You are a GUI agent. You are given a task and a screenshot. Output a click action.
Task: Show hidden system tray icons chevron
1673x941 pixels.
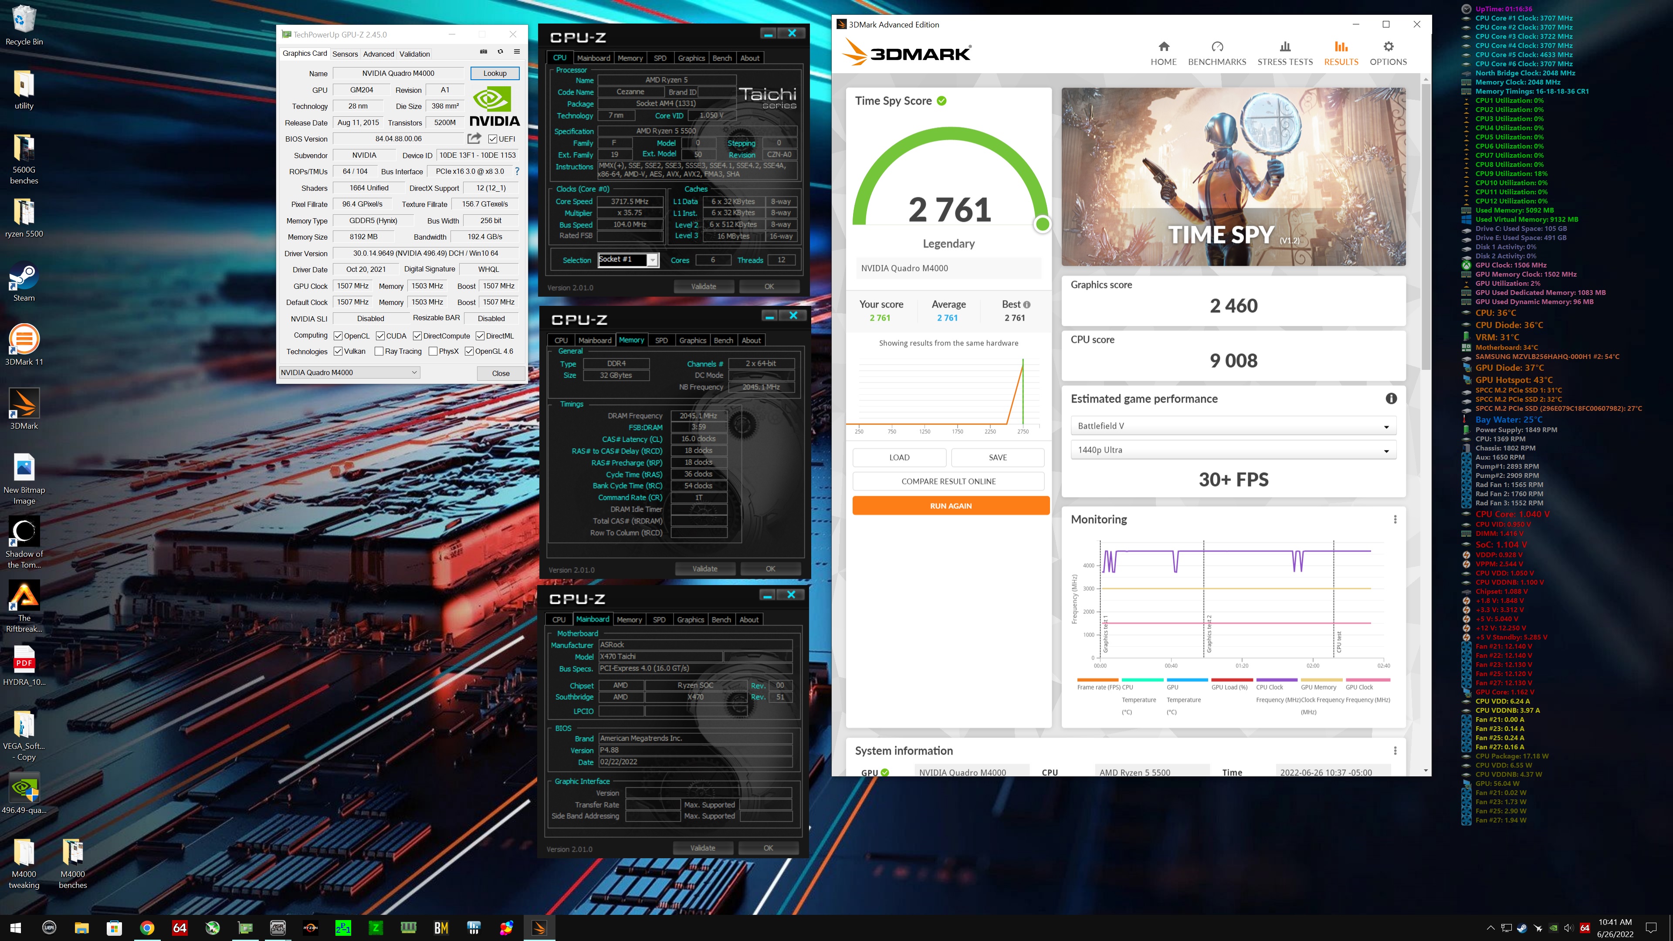tap(1490, 928)
